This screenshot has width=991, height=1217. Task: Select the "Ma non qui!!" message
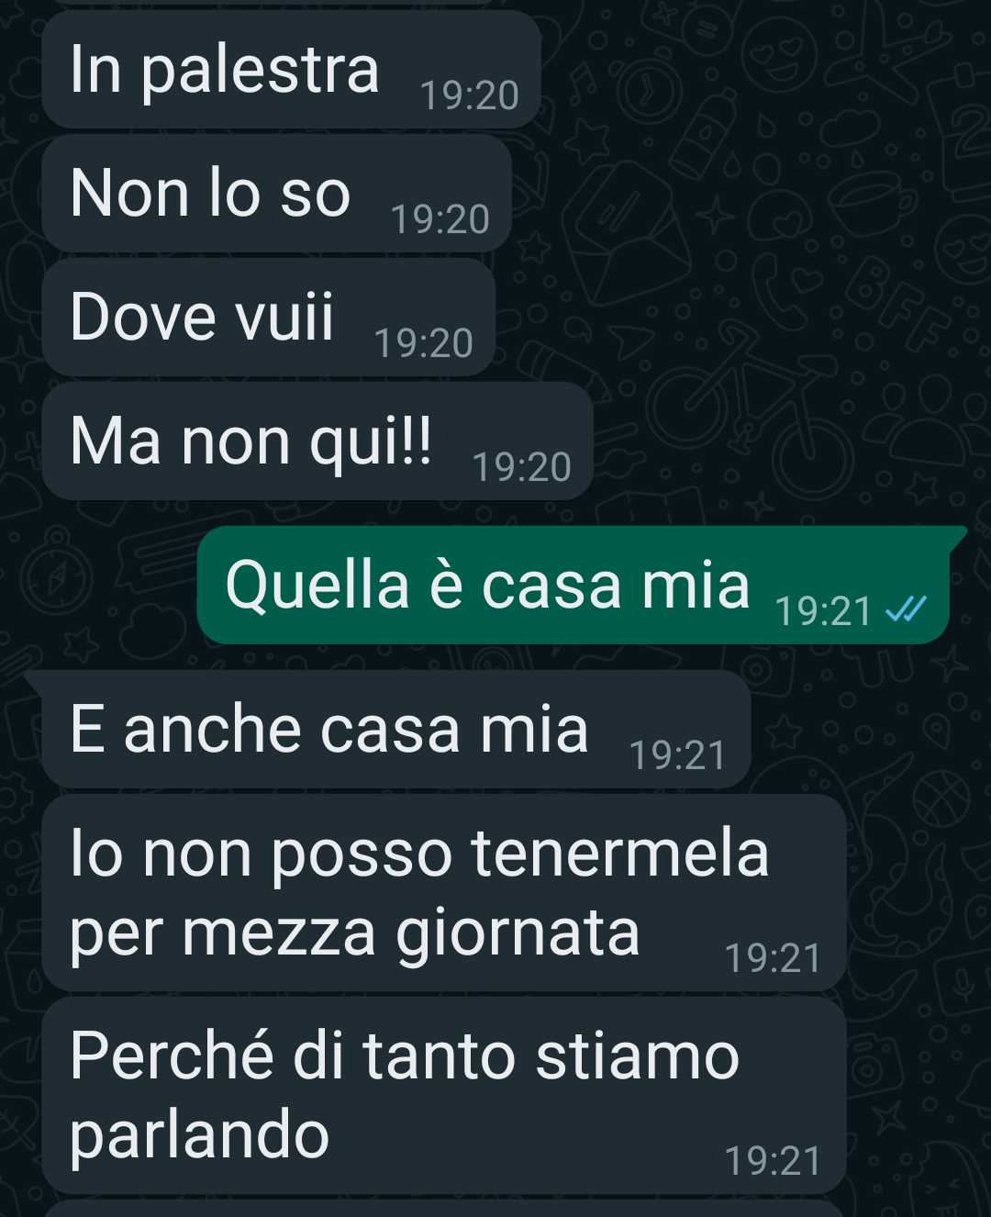tap(317, 441)
